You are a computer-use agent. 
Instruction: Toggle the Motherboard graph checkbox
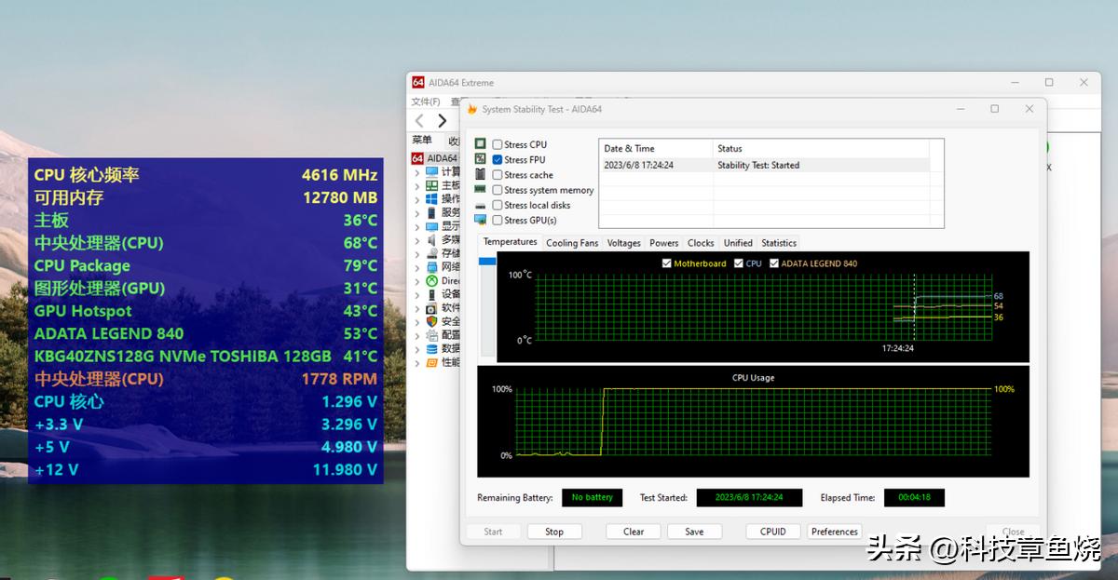click(666, 263)
